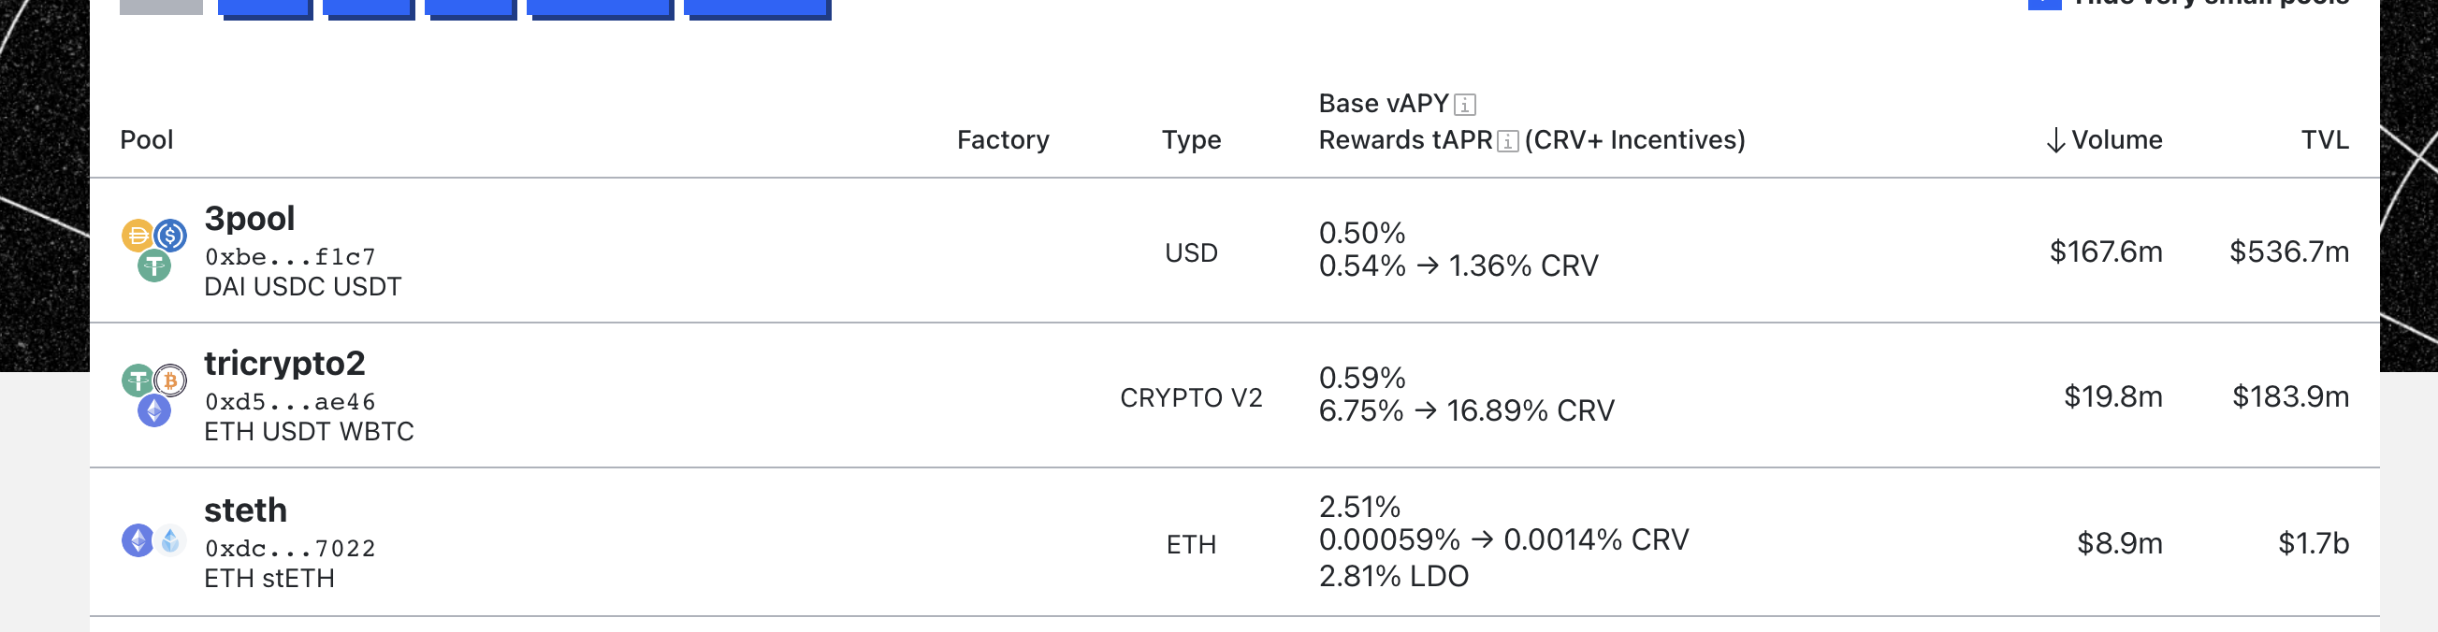Open the 3pool pool name link
The image size is (2438, 632).
250,219
